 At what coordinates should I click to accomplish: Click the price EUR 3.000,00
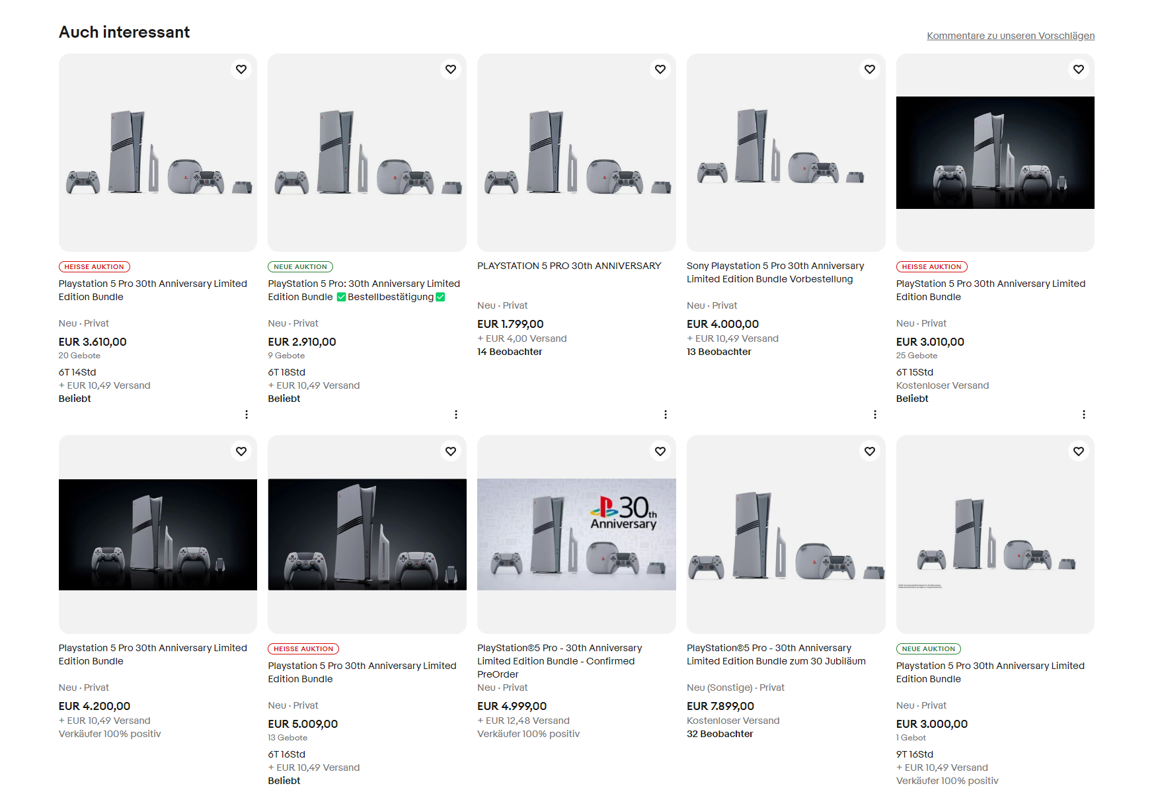(x=932, y=724)
